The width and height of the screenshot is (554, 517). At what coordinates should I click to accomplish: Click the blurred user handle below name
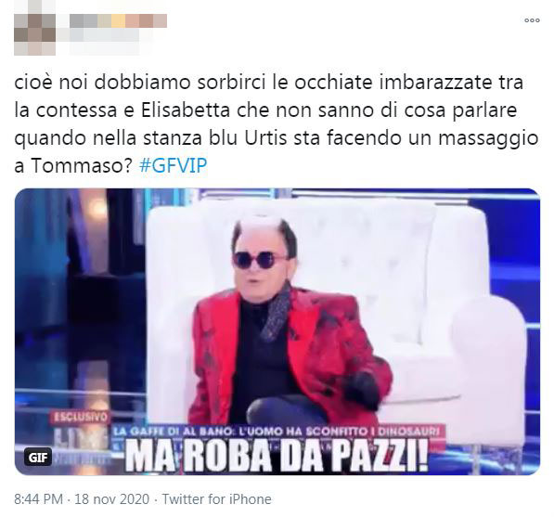pyautogui.click(x=105, y=35)
